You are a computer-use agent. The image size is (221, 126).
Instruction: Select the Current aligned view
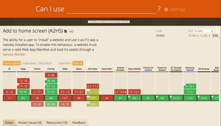[x=12, y=63]
